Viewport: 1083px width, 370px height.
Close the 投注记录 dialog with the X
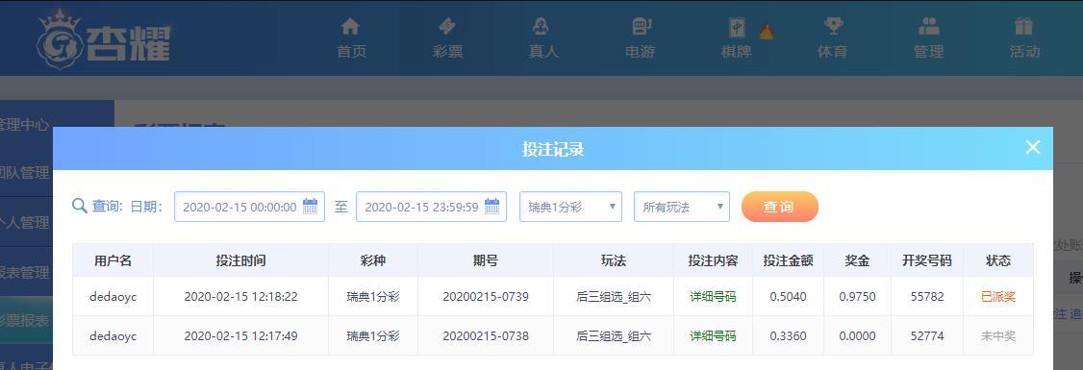pyautogui.click(x=1033, y=147)
